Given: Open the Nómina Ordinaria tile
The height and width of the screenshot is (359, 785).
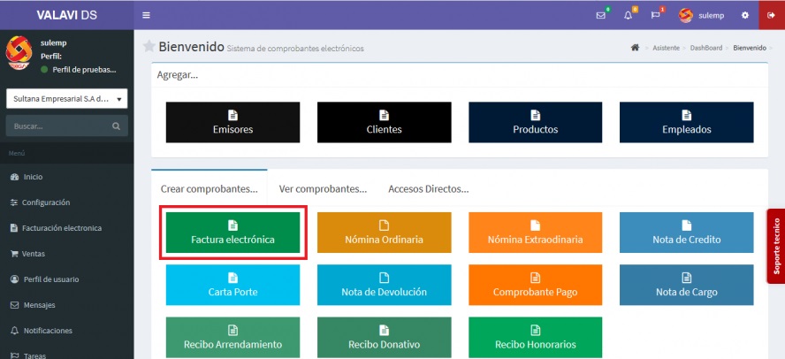Looking at the screenshot, I should [x=384, y=233].
